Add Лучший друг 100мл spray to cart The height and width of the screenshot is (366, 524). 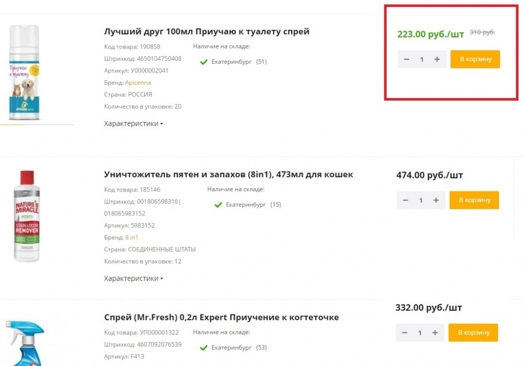coord(475,59)
